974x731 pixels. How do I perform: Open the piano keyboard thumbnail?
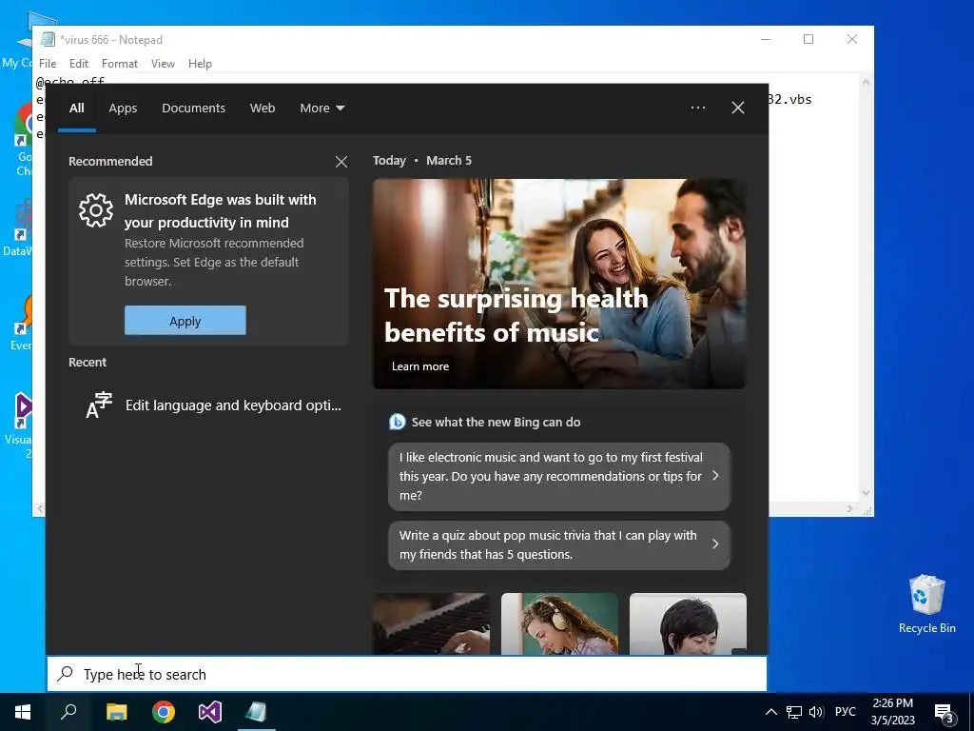pyautogui.click(x=431, y=623)
